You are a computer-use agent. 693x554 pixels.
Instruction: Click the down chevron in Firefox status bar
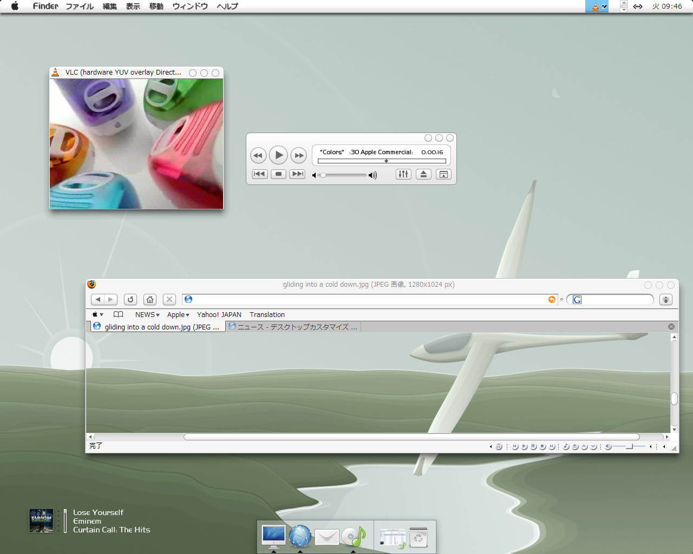point(593,446)
